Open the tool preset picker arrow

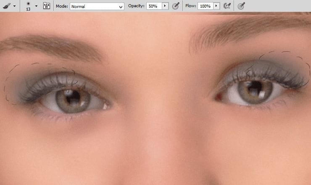(x=15, y=6)
